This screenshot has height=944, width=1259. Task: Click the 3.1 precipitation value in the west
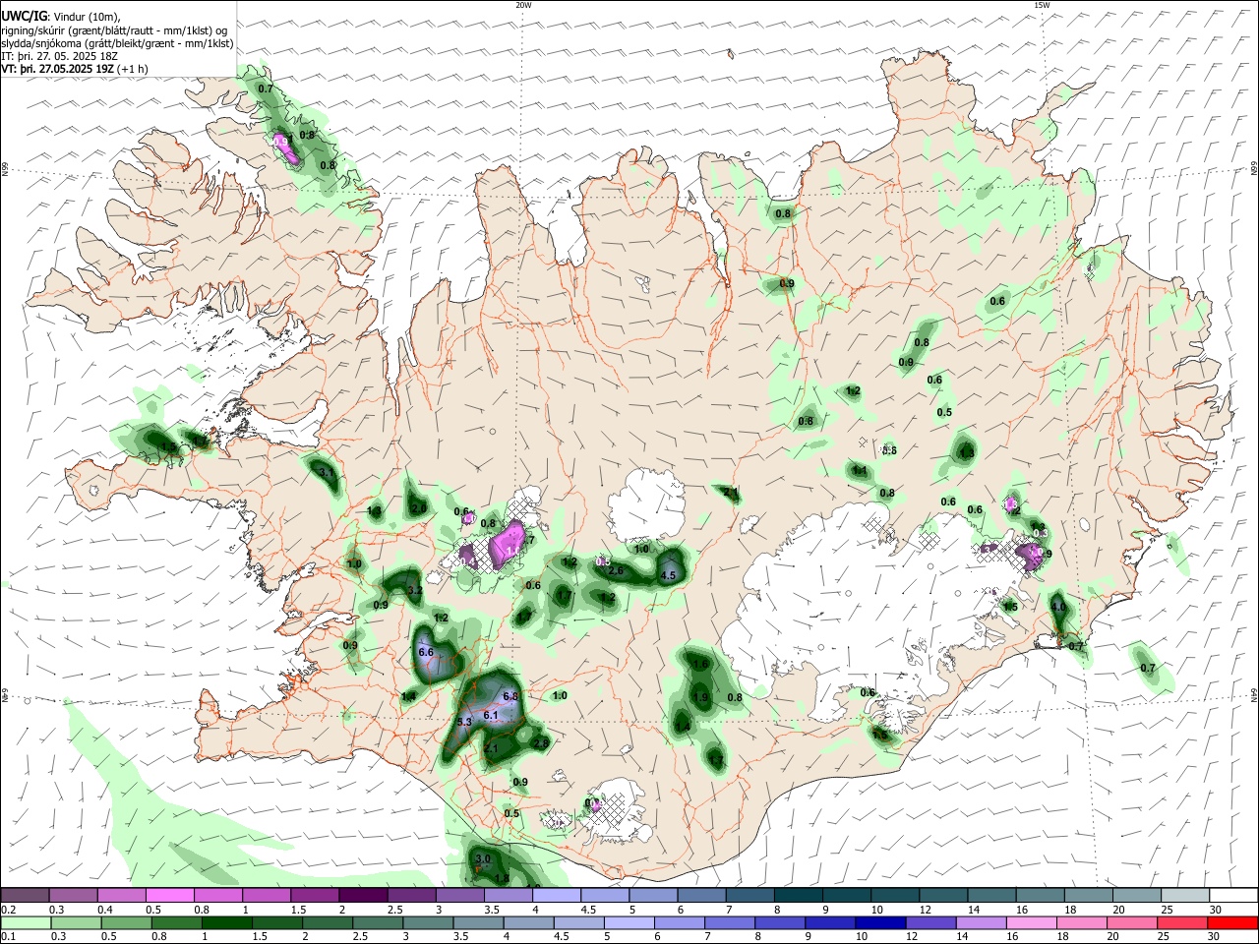327,473
